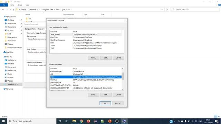This screenshot has height=124, width=221.
Task: Open the File ribbon tab
Action: point(4,5)
